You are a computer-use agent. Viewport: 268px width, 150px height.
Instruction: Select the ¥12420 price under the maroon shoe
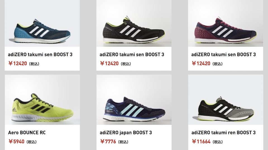pyautogui.click(x=201, y=63)
